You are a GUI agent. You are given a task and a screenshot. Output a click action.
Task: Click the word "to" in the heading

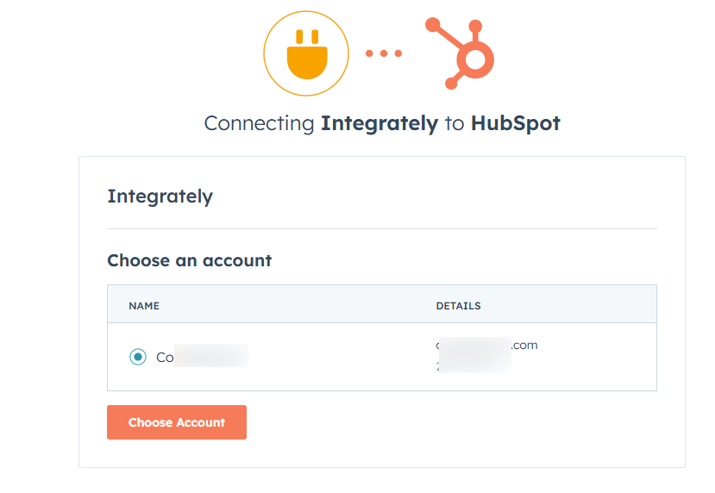pyautogui.click(x=454, y=123)
